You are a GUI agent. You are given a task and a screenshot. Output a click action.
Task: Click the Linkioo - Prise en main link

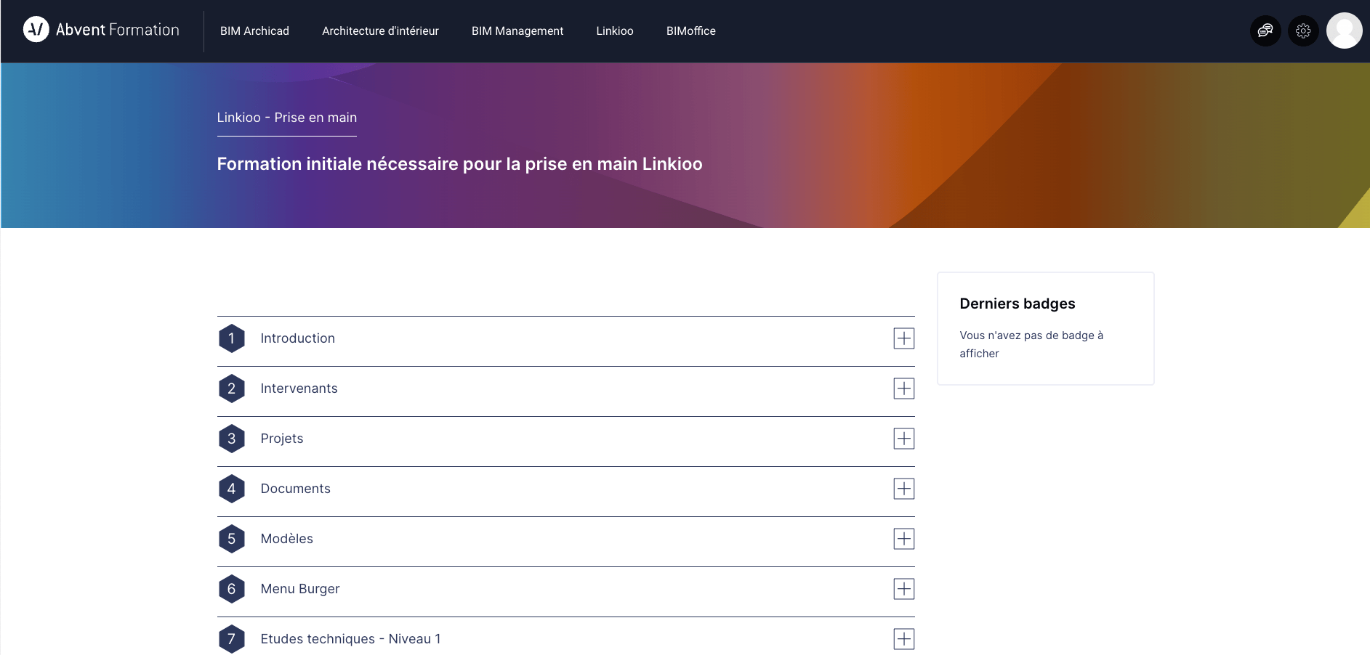287,118
